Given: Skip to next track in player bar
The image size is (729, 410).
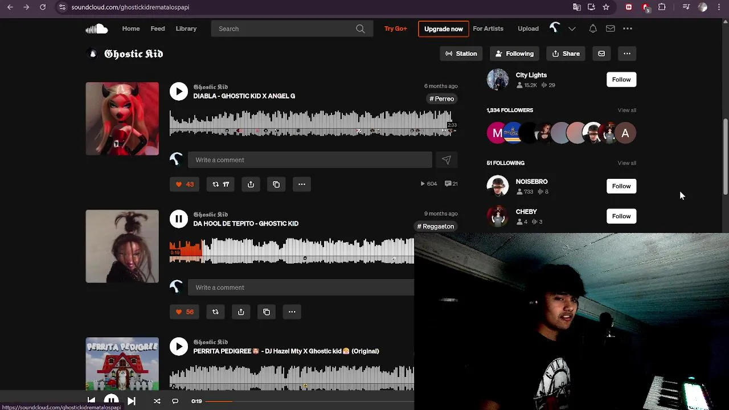Looking at the screenshot, I should click(132, 401).
